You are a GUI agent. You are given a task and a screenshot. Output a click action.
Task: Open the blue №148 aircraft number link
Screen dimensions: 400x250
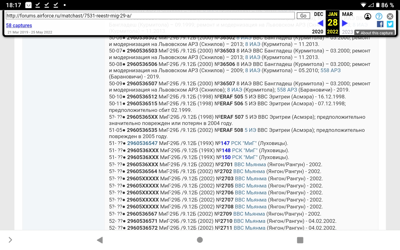(x=226, y=150)
